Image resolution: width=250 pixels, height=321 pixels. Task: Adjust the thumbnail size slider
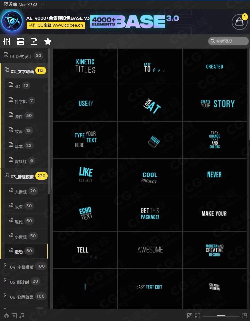point(221,315)
